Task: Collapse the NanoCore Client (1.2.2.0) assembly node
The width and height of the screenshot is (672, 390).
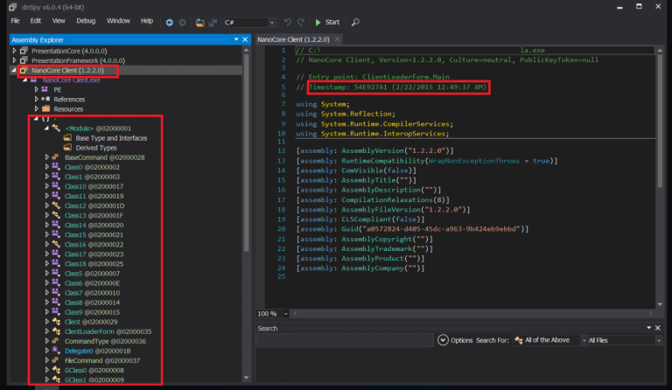Action: pyautogui.click(x=14, y=70)
